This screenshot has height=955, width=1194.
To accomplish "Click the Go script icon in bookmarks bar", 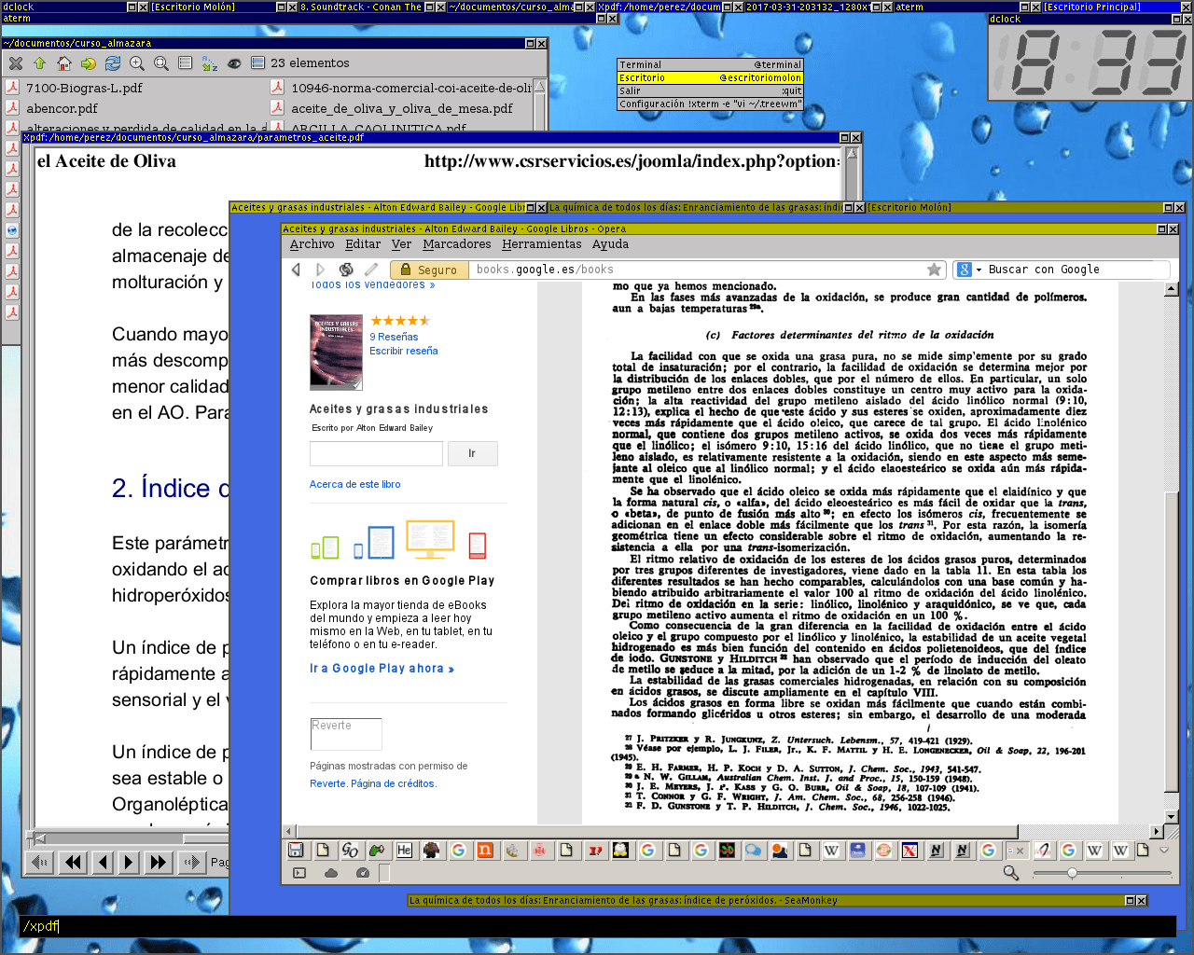I will 350,850.
